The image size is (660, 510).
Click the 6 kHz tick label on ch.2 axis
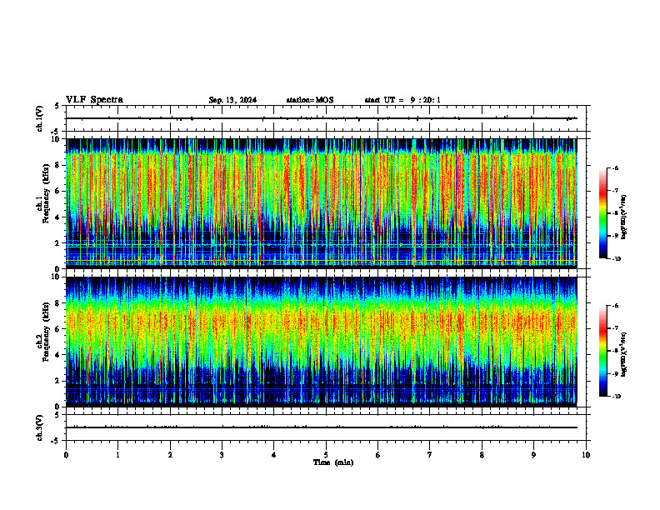click(x=57, y=329)
